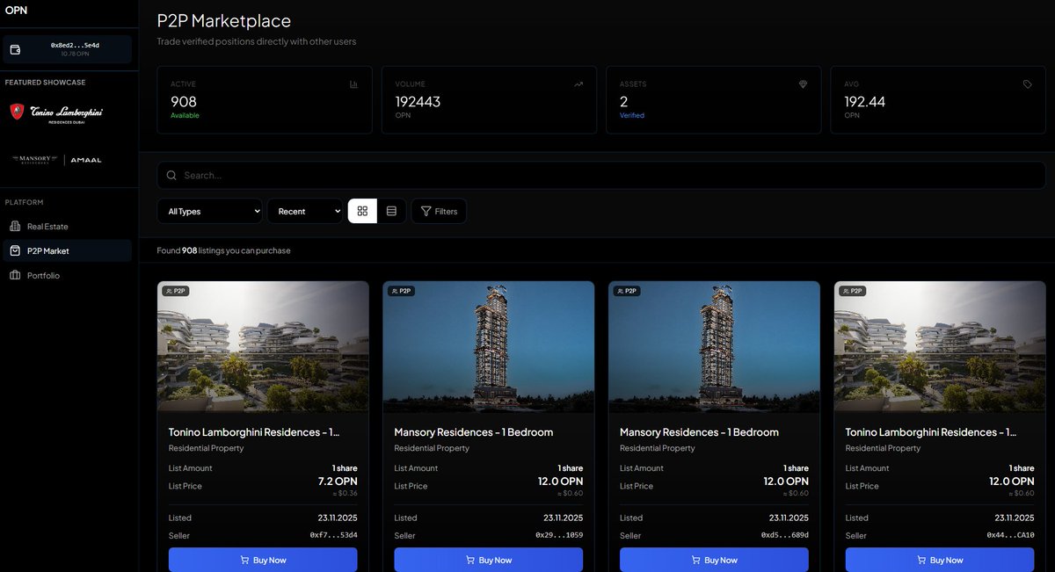
Task: Click the Portfolio briefcase icon
Action: point(15,275)
